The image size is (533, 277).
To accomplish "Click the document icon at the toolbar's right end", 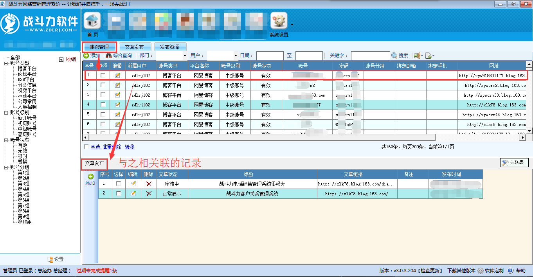I will [429, 56].
